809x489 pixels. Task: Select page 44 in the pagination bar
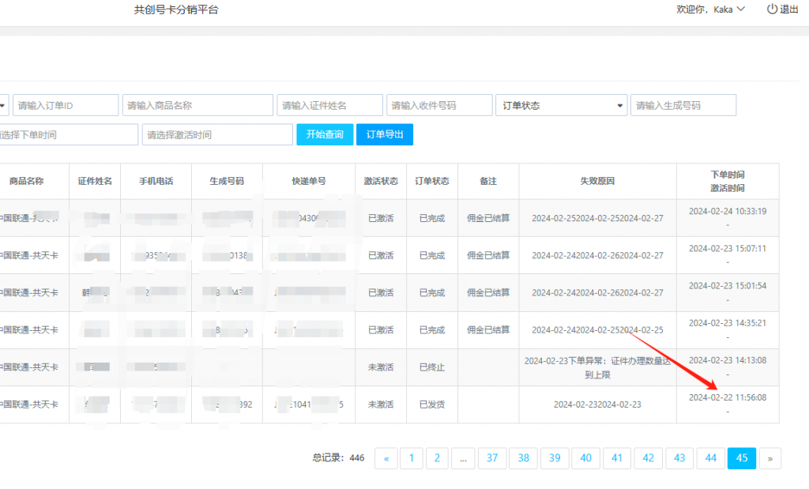tap(710, 458)
